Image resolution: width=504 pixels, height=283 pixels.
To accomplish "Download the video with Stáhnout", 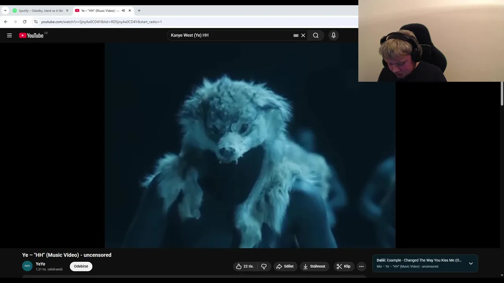I will point(315,266).
